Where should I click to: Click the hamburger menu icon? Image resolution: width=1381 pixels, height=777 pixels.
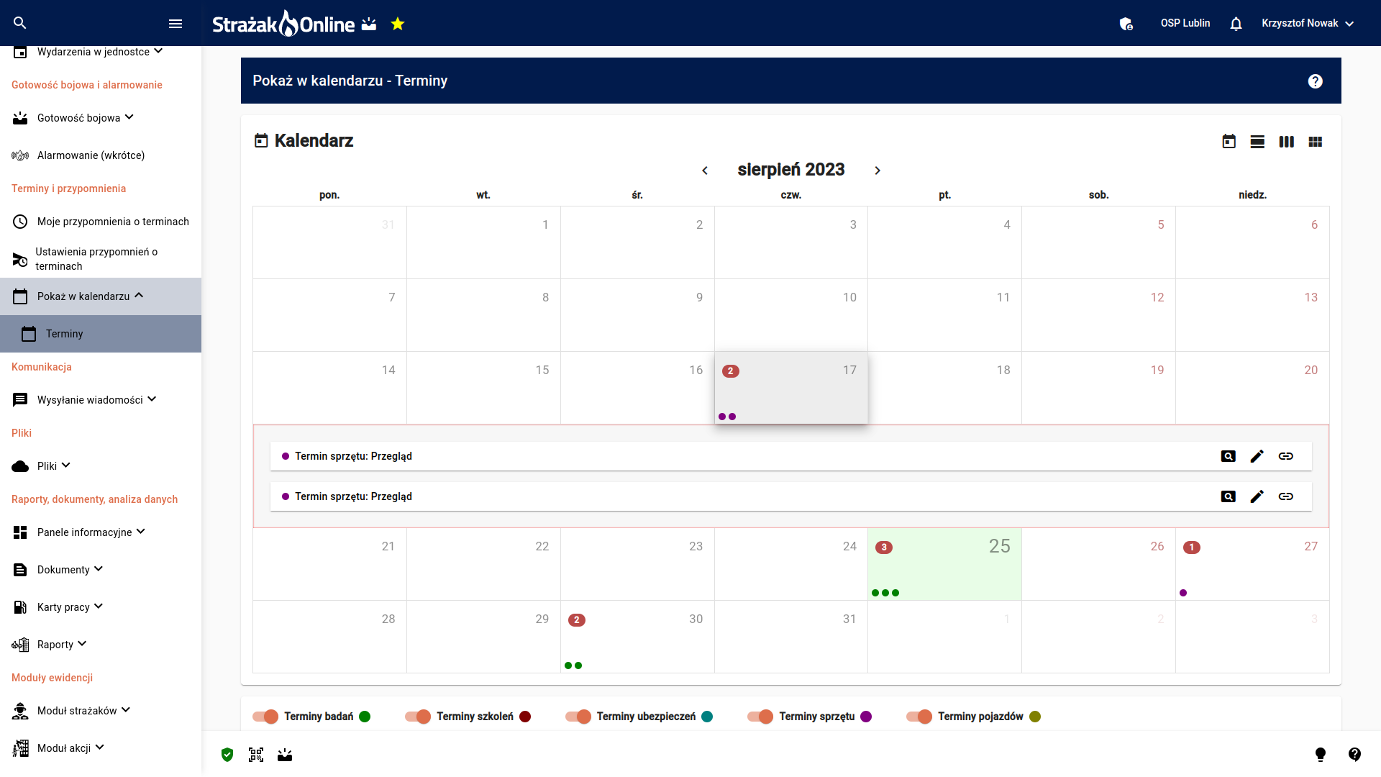click(176, 24)
